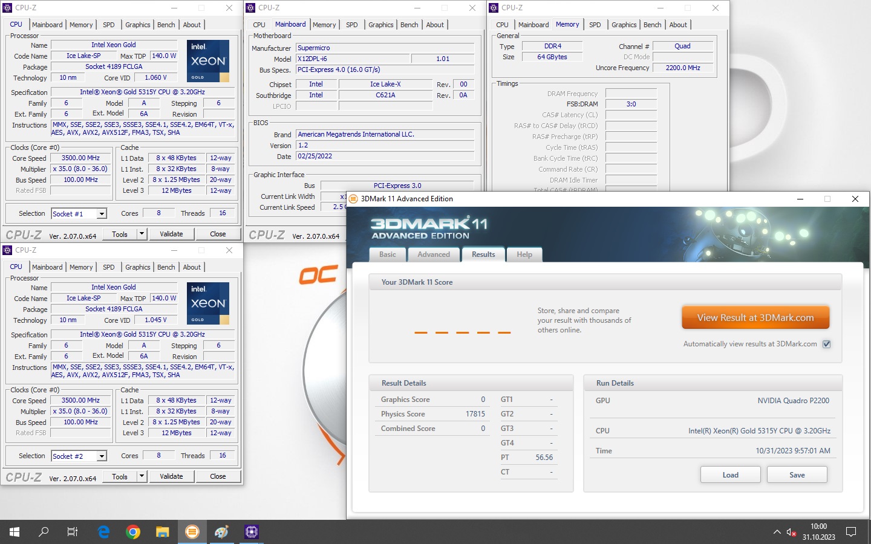This screenshot has height=544, width=871.
Task: Select About tab in the Memory CPU-Z window
Action: click(x=678, y=25)
